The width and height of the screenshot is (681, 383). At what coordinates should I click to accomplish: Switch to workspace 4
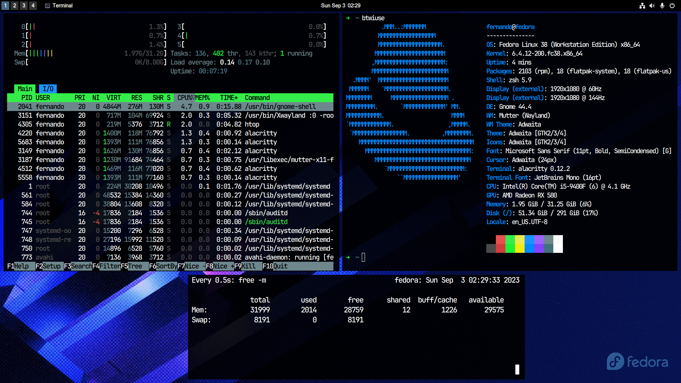[33, 5]
